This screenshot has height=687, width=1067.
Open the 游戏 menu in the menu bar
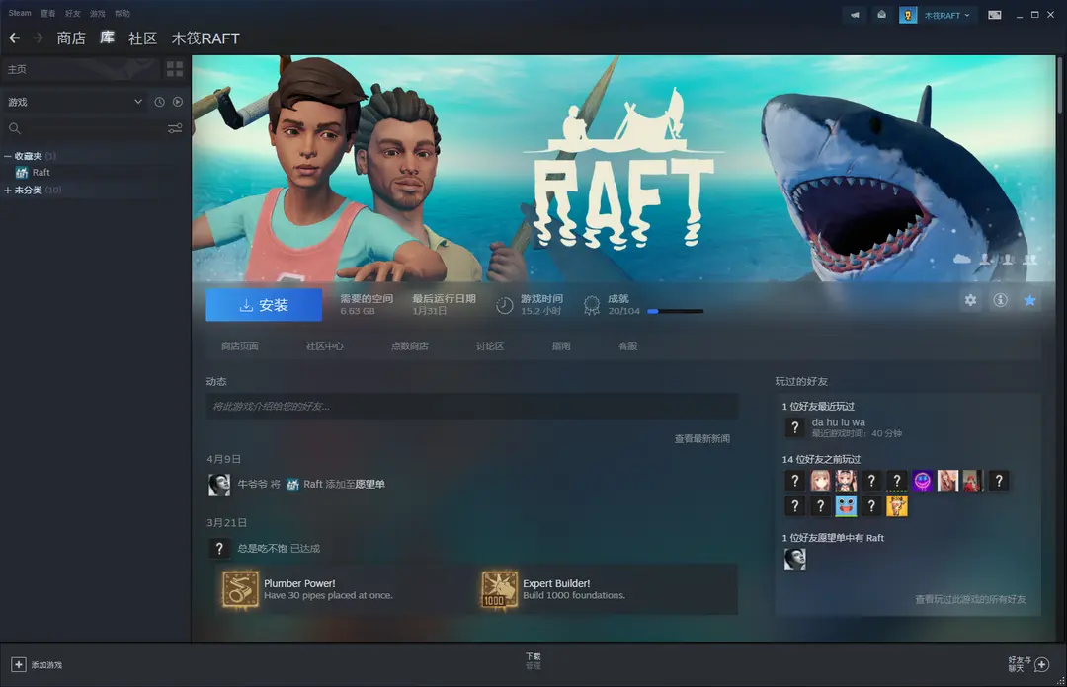point(97,13)
